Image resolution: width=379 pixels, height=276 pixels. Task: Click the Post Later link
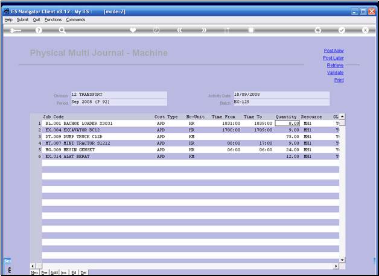(333, 58)
